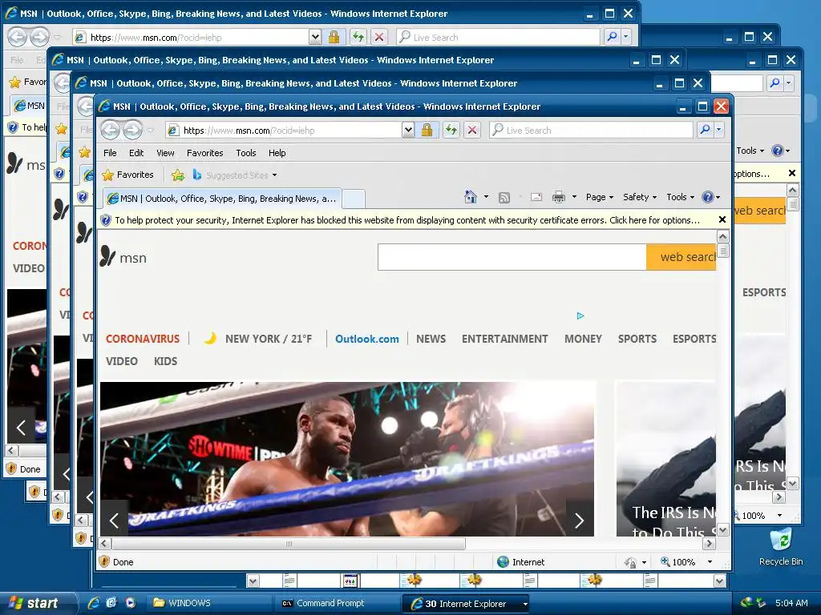Click the MONEY navigation link
The width and height of the screenshot is (821, 615).
click(x=583, y=339)
